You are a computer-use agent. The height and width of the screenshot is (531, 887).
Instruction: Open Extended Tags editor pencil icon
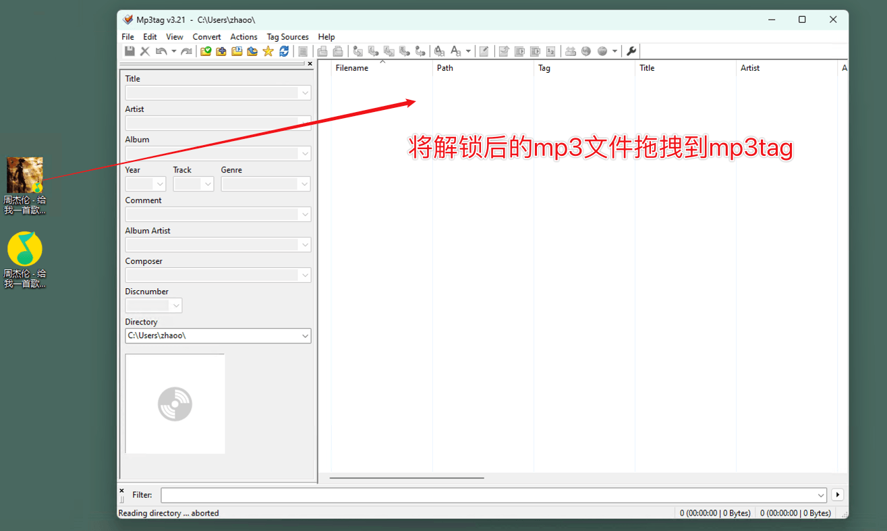coord(484,51)
